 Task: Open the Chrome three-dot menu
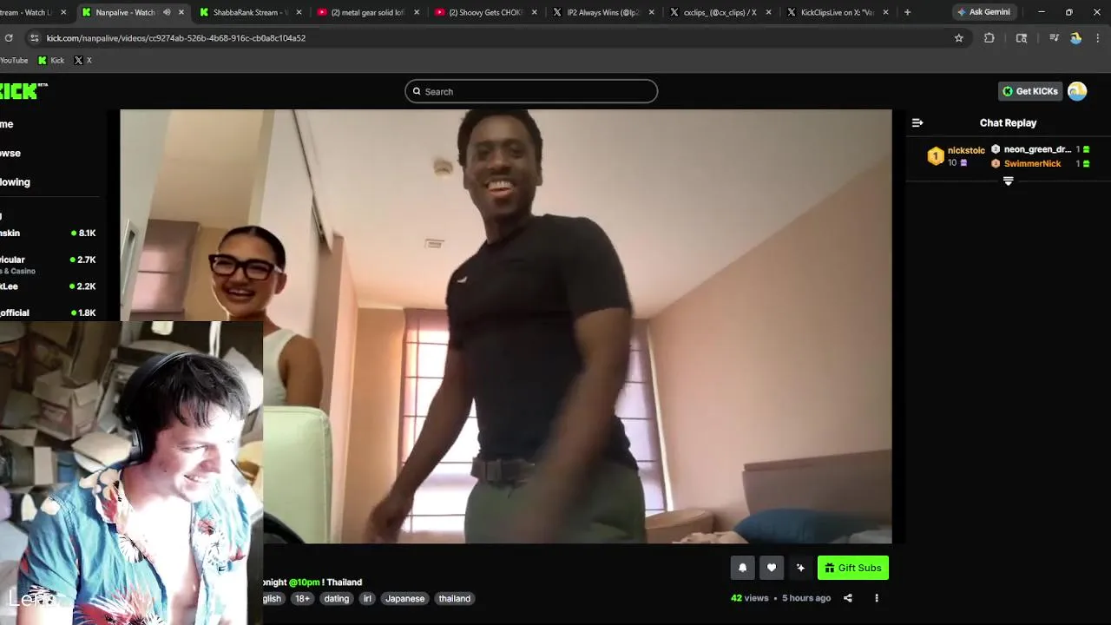(1098, 38)
